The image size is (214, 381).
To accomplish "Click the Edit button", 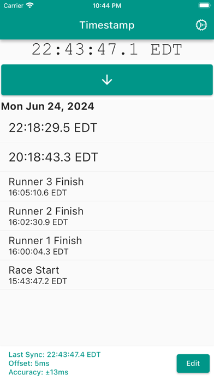I will [x=193, y=363].
